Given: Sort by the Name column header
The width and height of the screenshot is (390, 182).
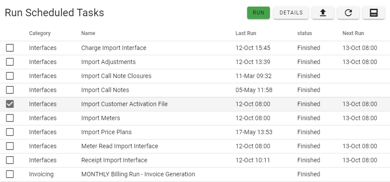Looking at the screenshot, I should point(88,33).
